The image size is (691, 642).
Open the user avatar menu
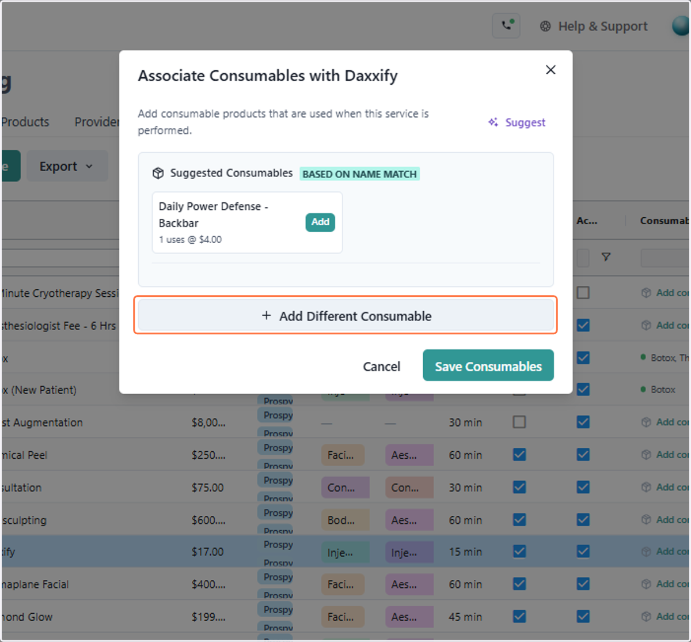(x=681, y=26)
